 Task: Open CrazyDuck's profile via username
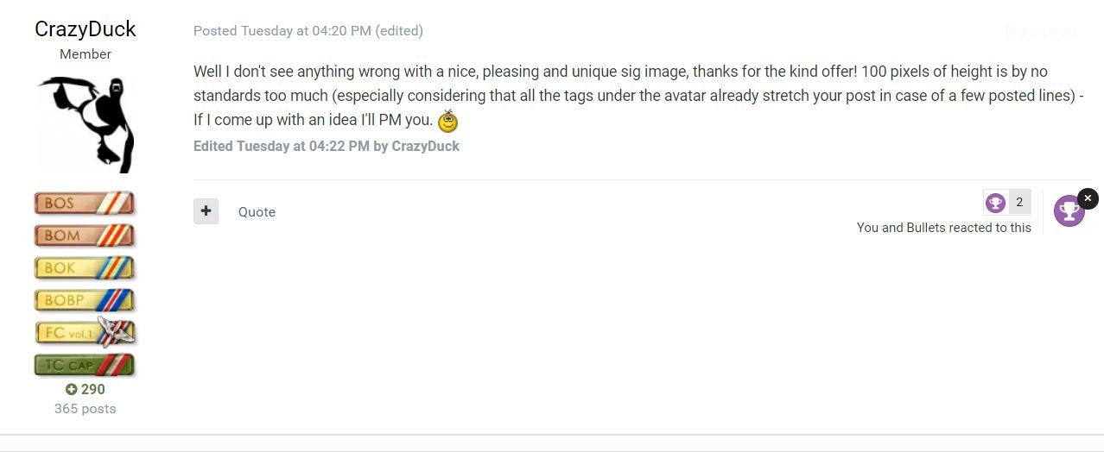[x=85, y=29]
